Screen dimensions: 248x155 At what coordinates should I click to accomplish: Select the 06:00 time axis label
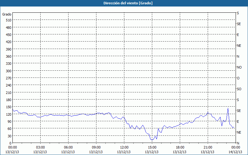pos(68,148)
